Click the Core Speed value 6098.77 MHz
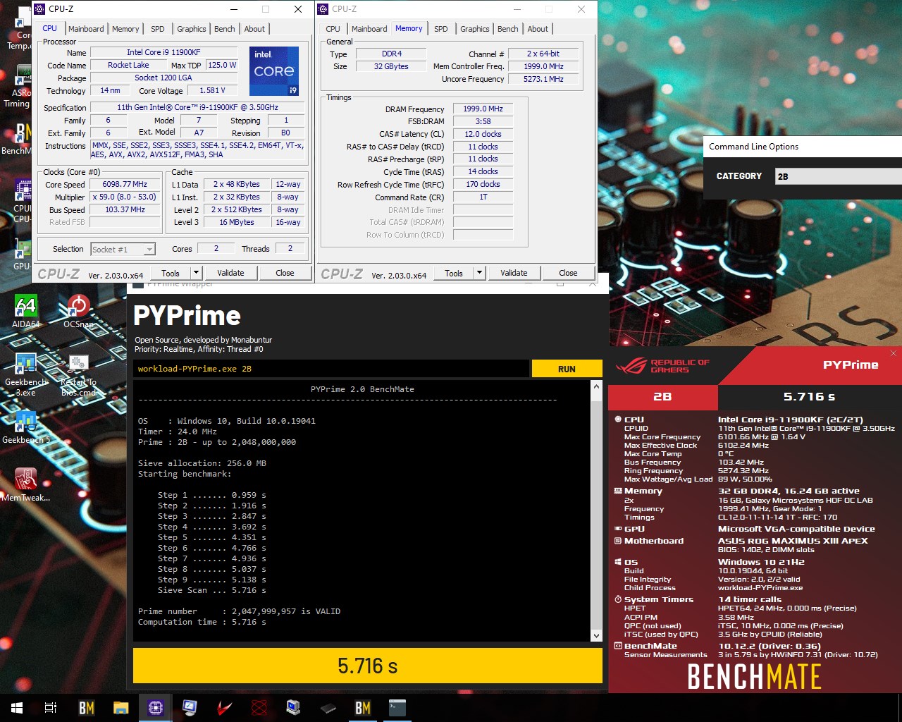This screenshot has width=902, height=722. pyautogui.click(x=125, y=184)
